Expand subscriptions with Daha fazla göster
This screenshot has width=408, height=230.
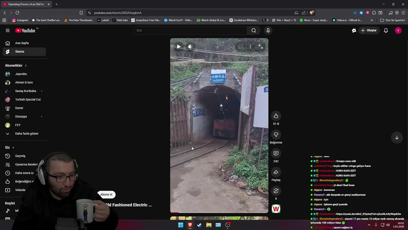pos(24,134)
